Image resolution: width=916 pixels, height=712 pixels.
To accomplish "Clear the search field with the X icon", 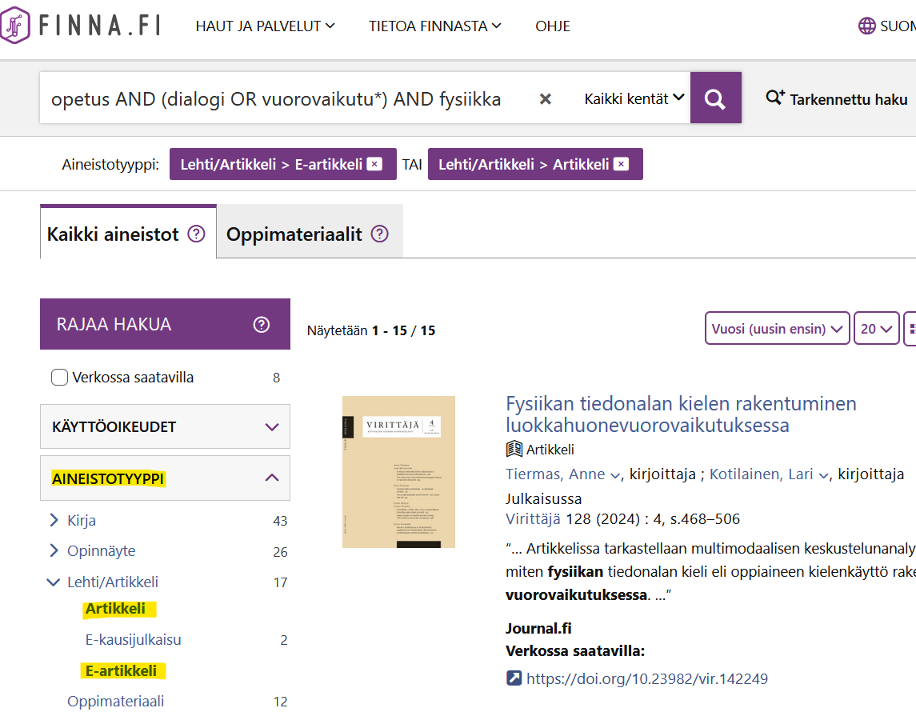I will click(545, 99).
